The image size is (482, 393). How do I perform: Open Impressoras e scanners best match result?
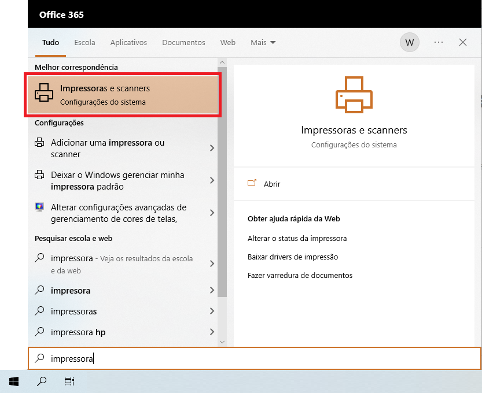tap(122, 95)
